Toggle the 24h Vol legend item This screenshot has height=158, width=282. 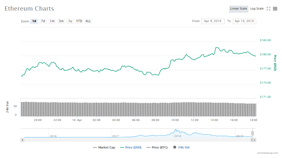click(x=181, y=147)
